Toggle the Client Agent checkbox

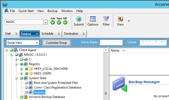click(x=11, y=50)
